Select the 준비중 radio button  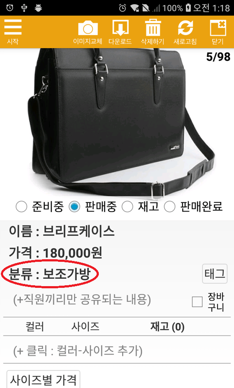coord(21,207)
